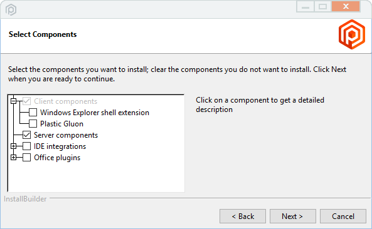Uncheck the Server components checkbox
The height and width of the screenshot is (229, 372).
(x=26, y=135)
